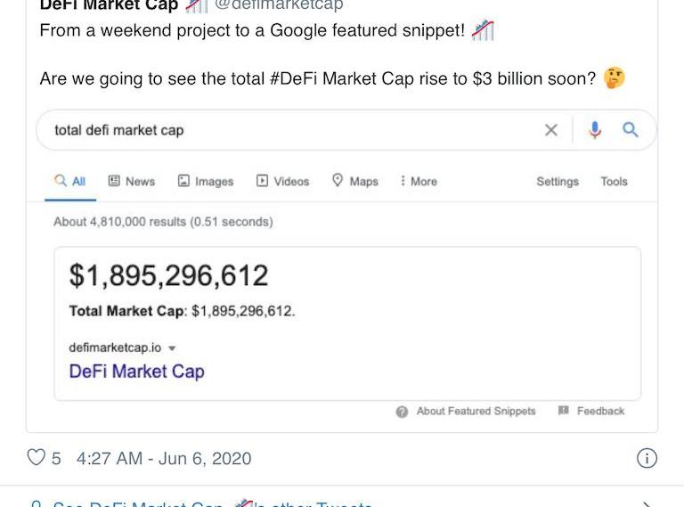Click the heart like icon
684x507 pixels.
[x=37, y=458]
